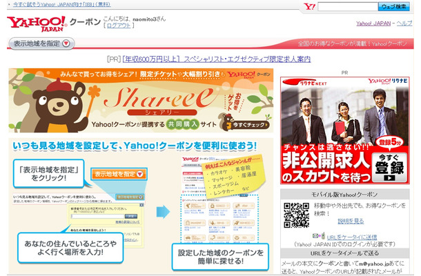
Task: Click the 「表示地域を指定」をクリック! callout
Action: (x=48, y=173)
